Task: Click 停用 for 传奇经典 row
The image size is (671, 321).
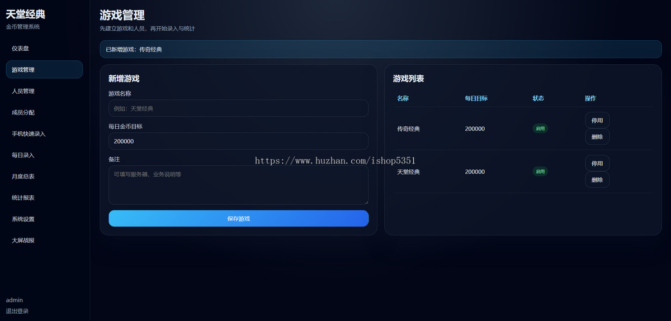Action: click(x=597, y=120)
